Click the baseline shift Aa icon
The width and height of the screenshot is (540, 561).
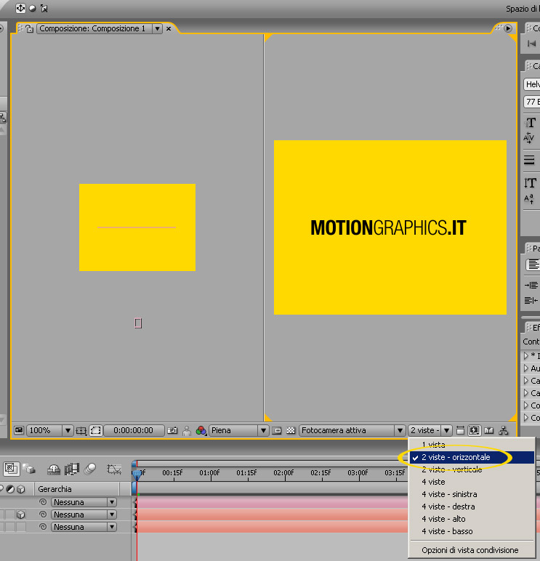(529, 199)
